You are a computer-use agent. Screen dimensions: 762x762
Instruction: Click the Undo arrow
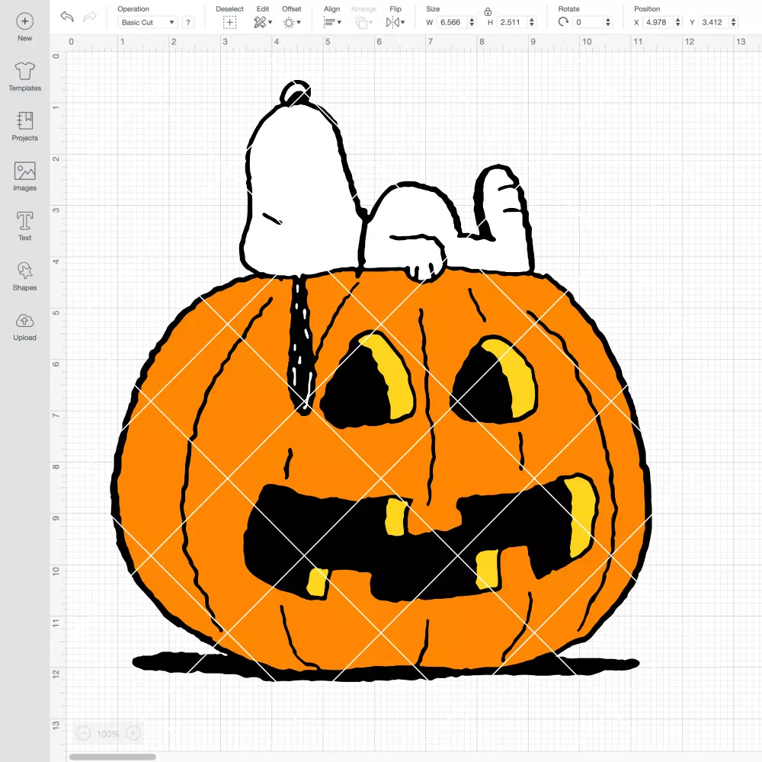[67, 17]
